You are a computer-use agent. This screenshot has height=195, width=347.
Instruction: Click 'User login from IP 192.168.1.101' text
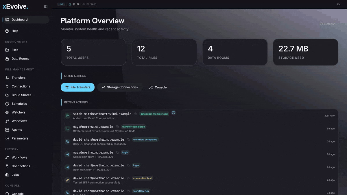(92, 170)
